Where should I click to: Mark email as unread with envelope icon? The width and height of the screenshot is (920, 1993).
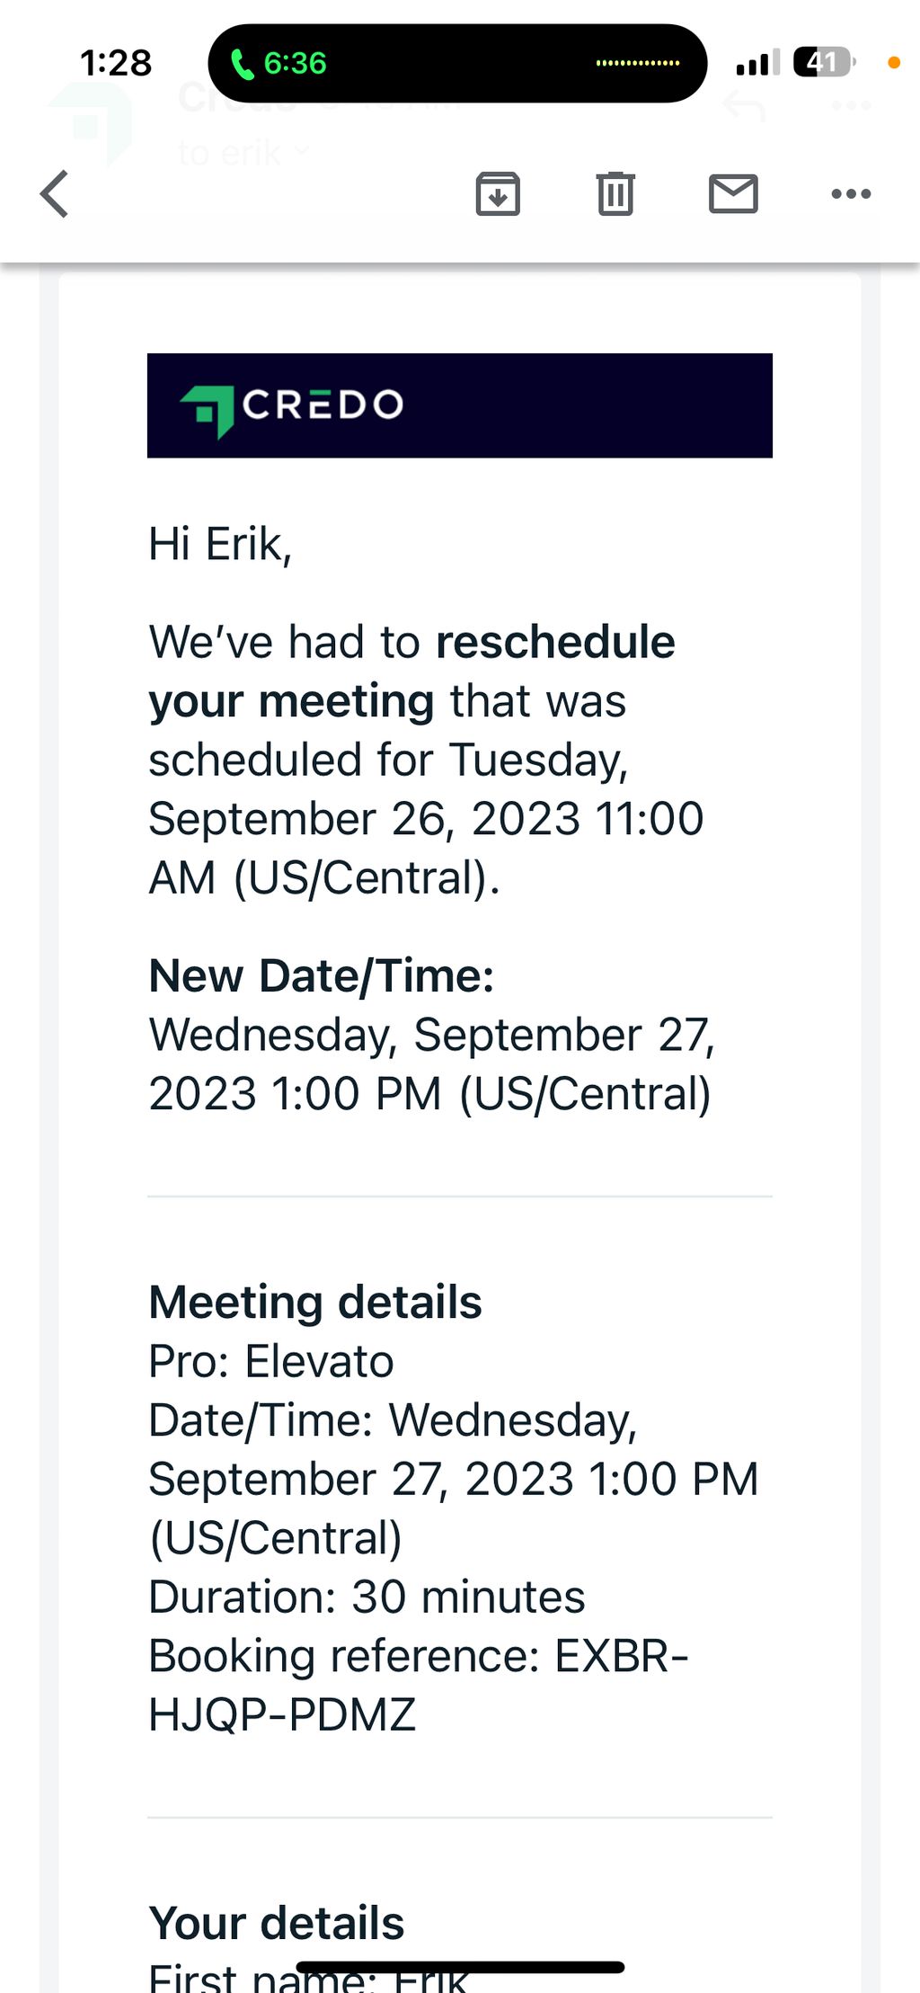733,193
